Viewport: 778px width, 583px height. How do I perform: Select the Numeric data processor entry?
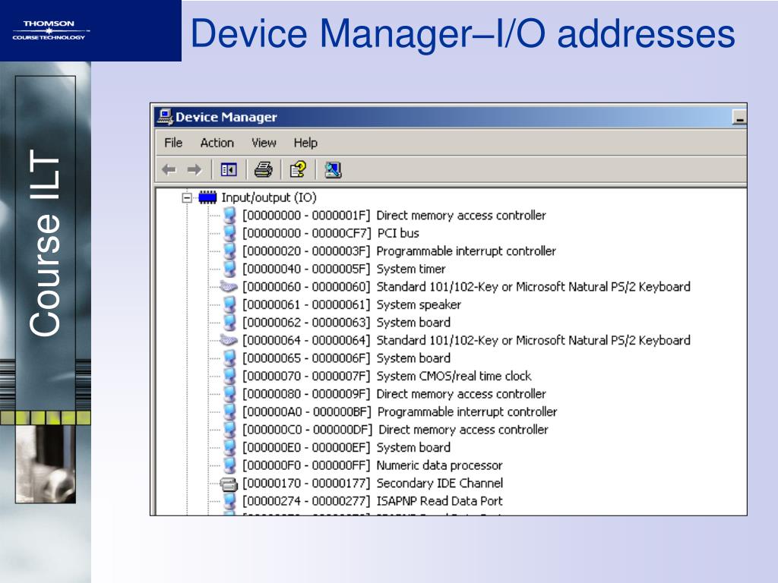tap(372, 465)
